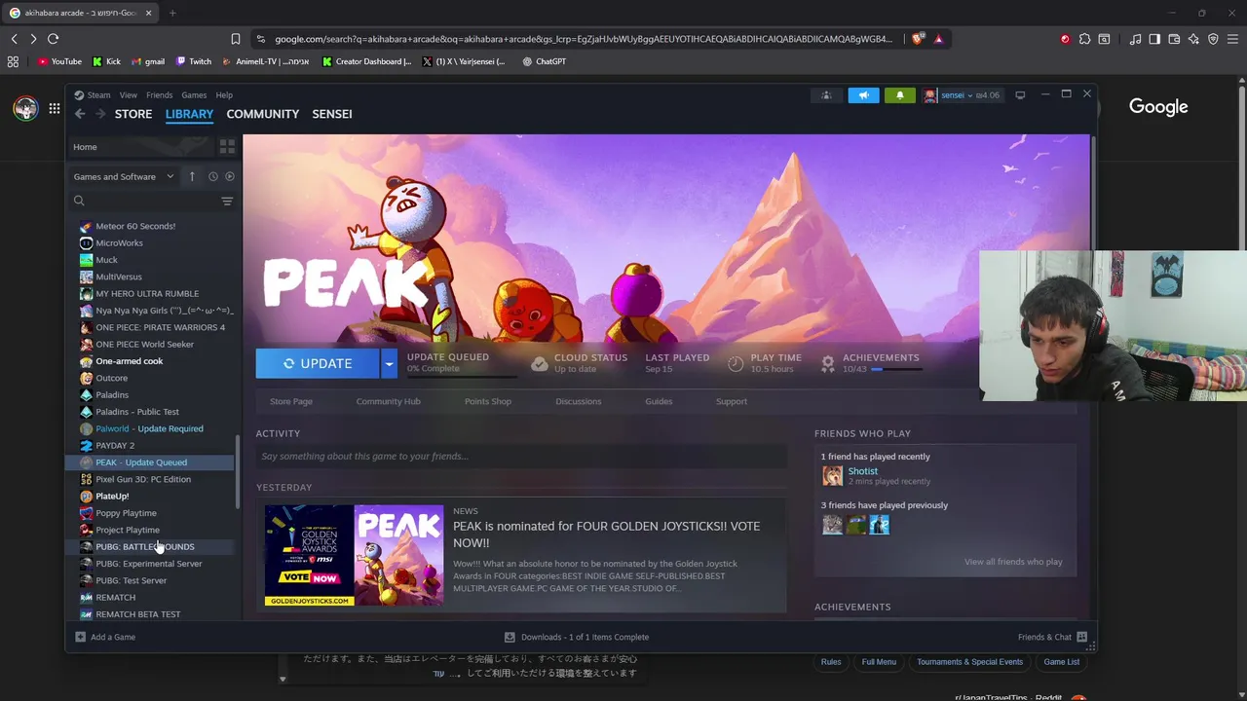
Task: Go back in Steam navigation
Action: [80, 114]
